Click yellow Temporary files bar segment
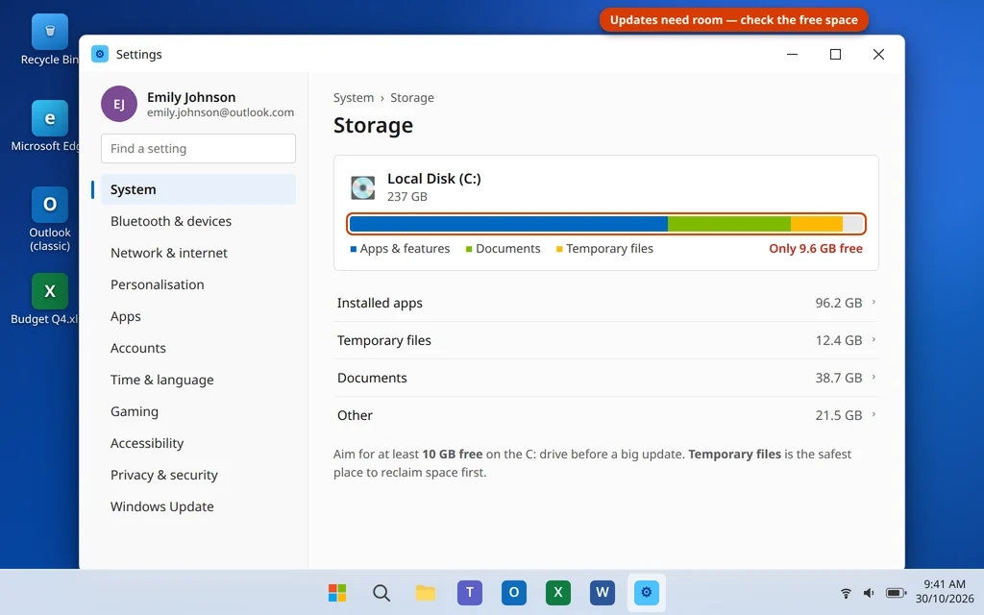The height and width of the screenshot is (615, 984). click(817, 223)
